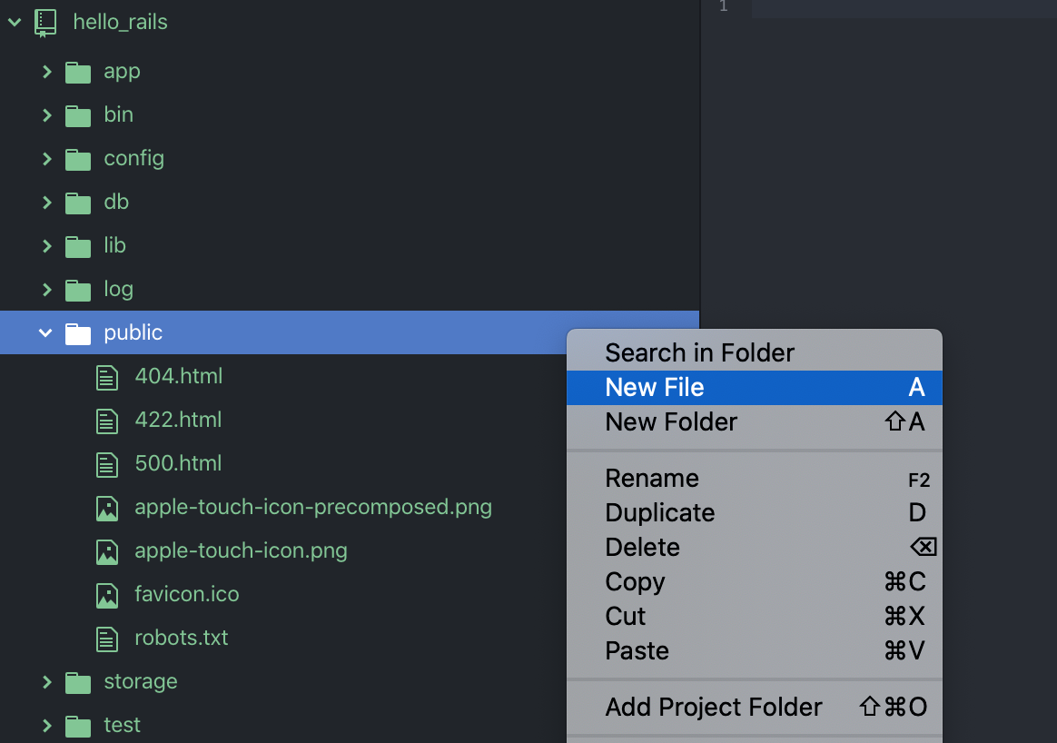Screen dimensions: 1057x743
Task: Open apple-touch-icon.png file name
Action: tap(242, 551)
